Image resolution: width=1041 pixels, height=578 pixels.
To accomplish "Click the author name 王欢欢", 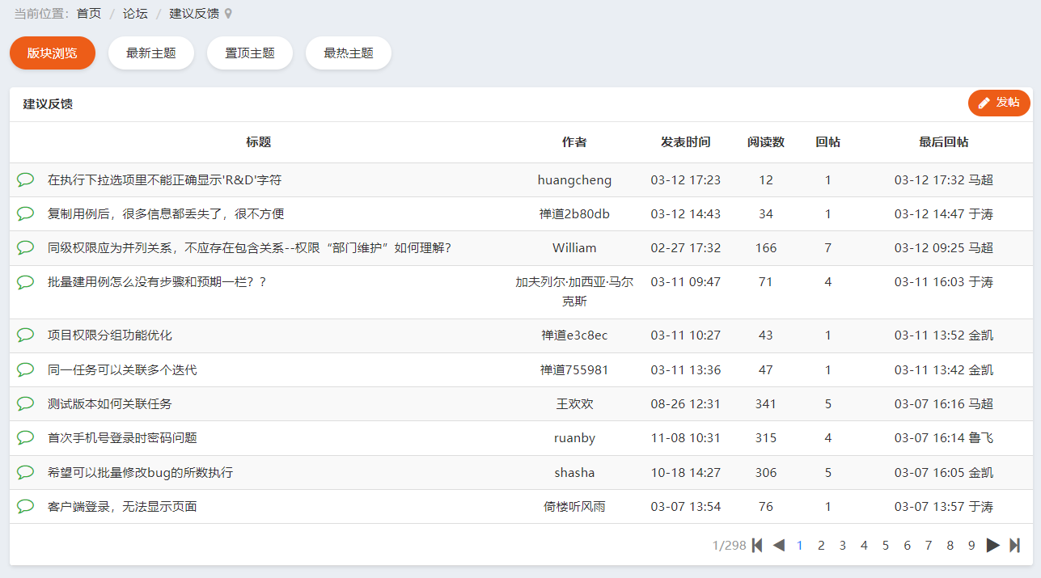I will click(x=574, y=403).
